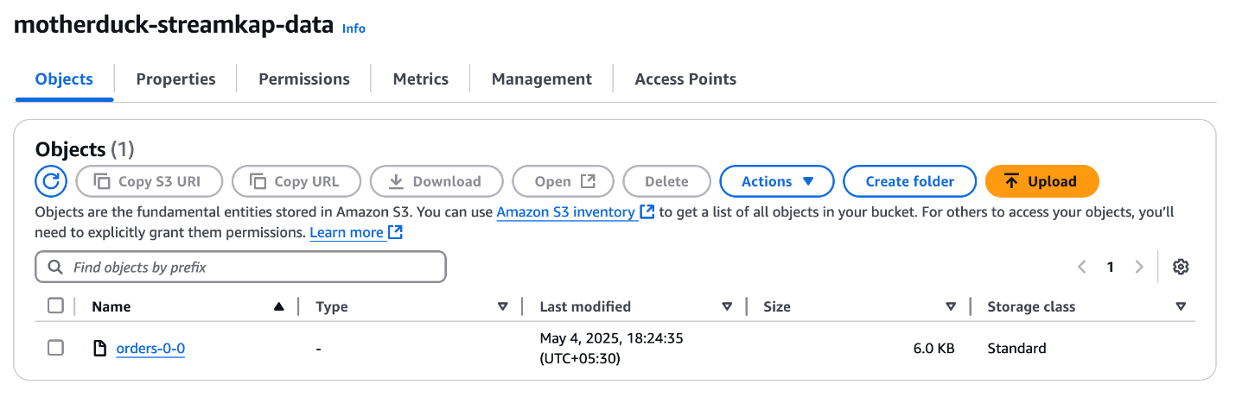
Task: Select the orders-0-0 row checkbox
Action: [x=55, y=348]
